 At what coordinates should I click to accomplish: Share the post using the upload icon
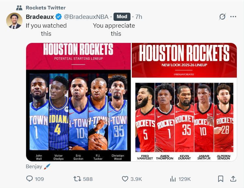point(233,179)
